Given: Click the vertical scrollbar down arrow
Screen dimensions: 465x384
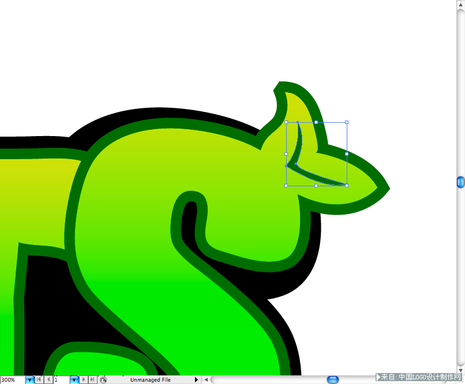Looking at the screenshot, I should [460, 370].
